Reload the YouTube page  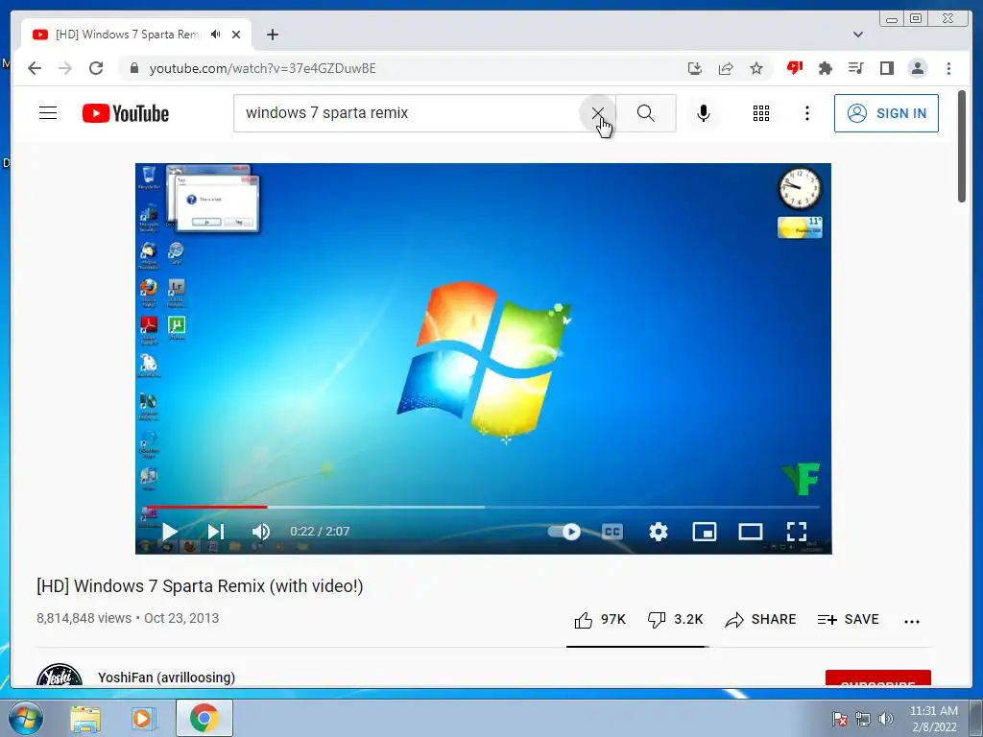[96, 68]
